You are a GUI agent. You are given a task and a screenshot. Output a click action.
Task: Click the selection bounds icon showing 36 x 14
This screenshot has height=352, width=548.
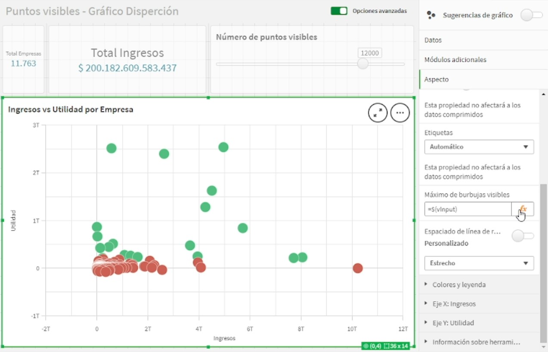[397, 346]
